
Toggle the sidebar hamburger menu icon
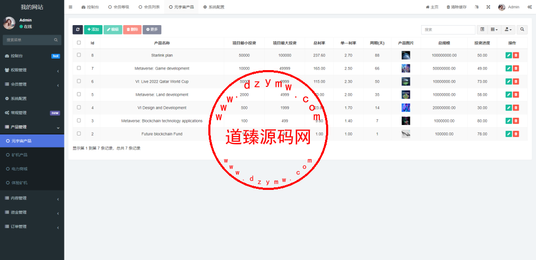coord(71,7)
